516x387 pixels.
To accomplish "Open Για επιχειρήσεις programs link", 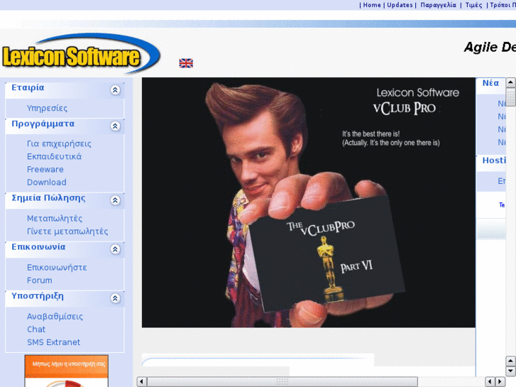I will (59, 143).
